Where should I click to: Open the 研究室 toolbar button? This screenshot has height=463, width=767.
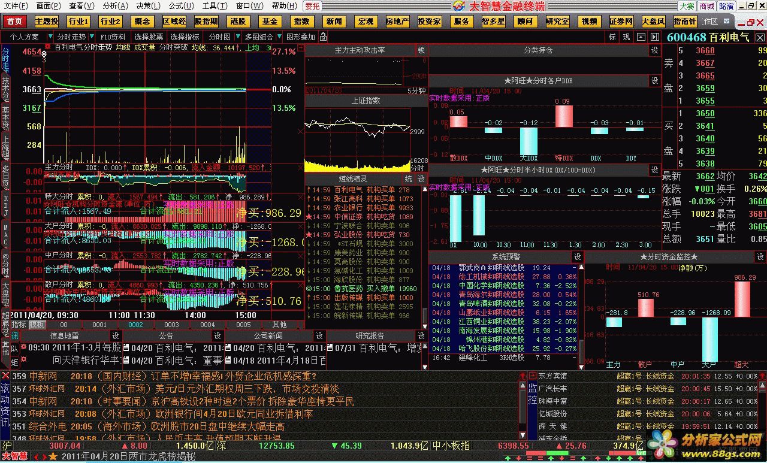[x=557, y=22]
